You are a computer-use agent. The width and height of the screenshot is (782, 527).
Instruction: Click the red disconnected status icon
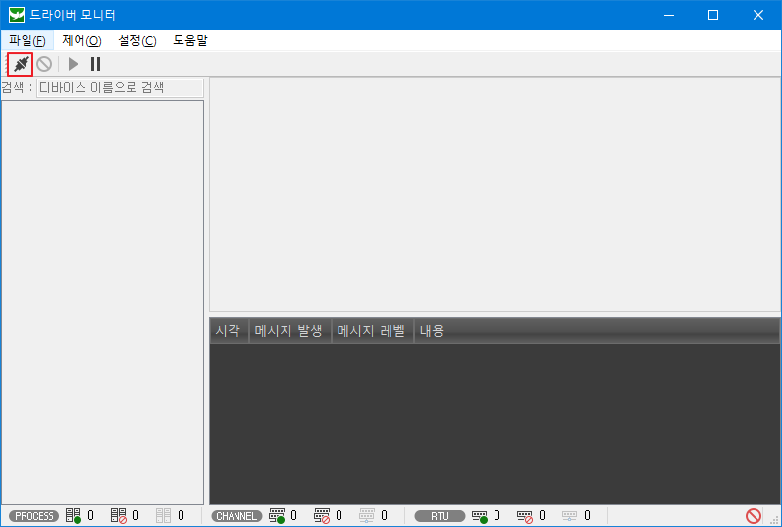pyautogui.click(x=754, y=515)
